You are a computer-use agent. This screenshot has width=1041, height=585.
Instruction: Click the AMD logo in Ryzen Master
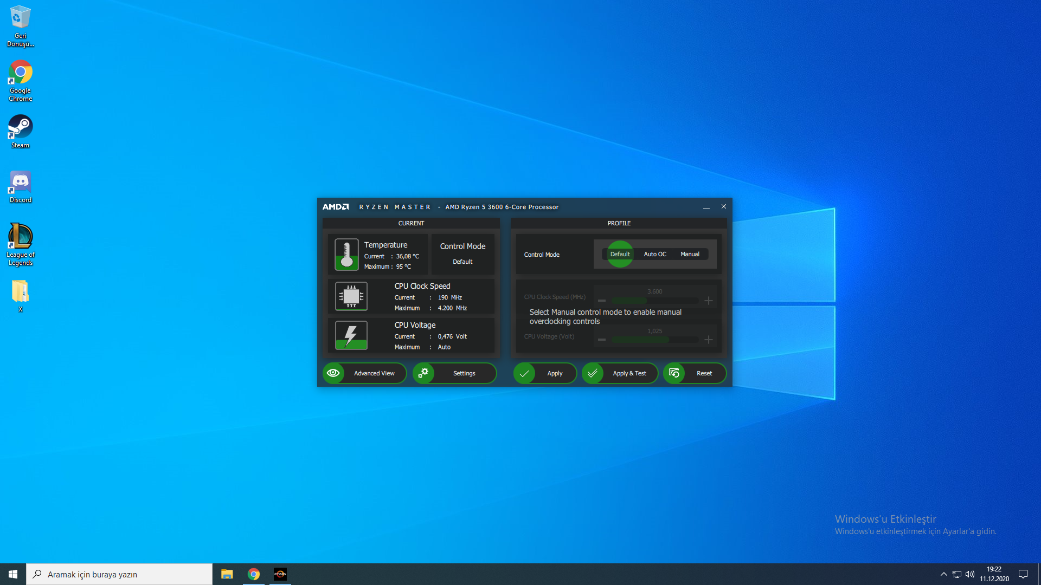336,207
